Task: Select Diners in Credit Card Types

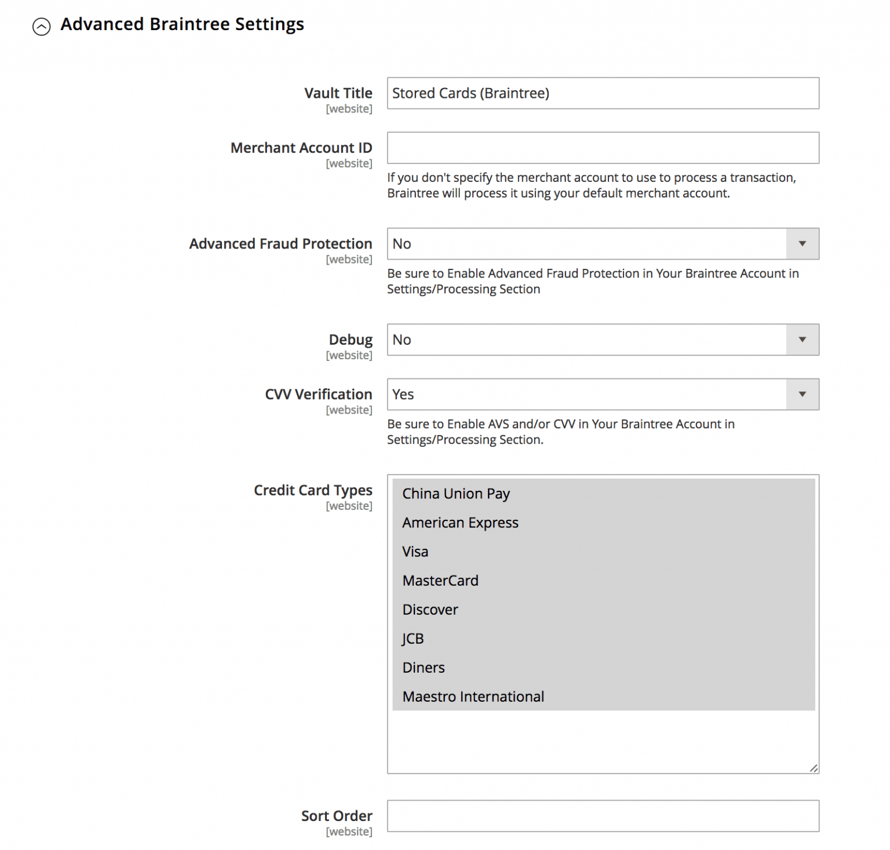Action: point(424,667)
